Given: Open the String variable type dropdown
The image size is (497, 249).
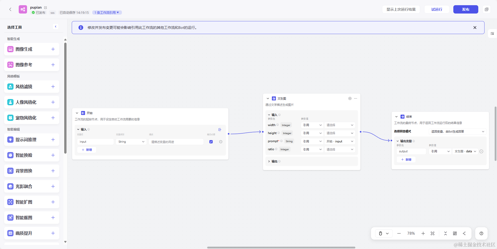Looking at the screenshot, I should [131, 142].
